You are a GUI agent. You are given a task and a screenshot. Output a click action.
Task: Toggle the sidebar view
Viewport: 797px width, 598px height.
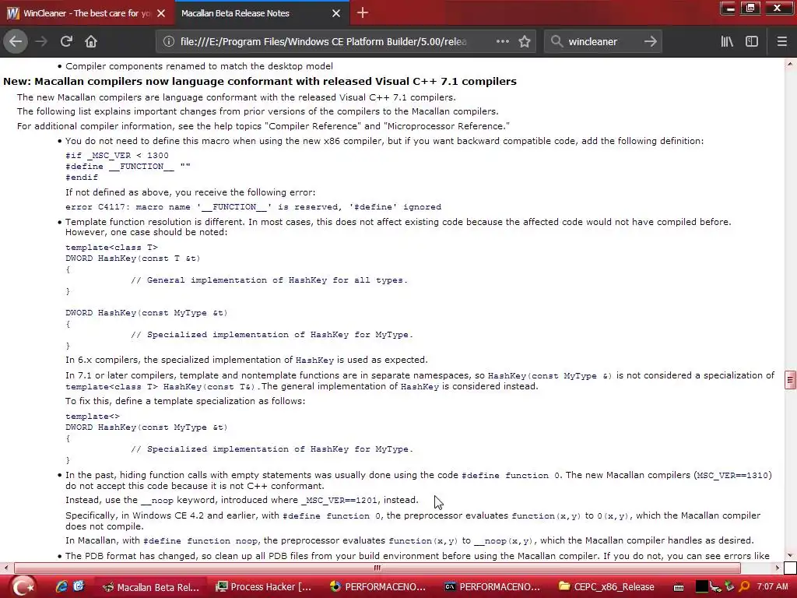(x=752, y=41)
